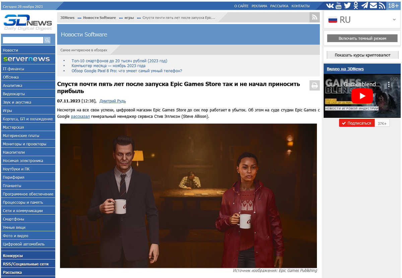The height and width of the screenshot is (278, 402).
Task: Open the Twitter bird icon
Action: (x=347, y=6)
